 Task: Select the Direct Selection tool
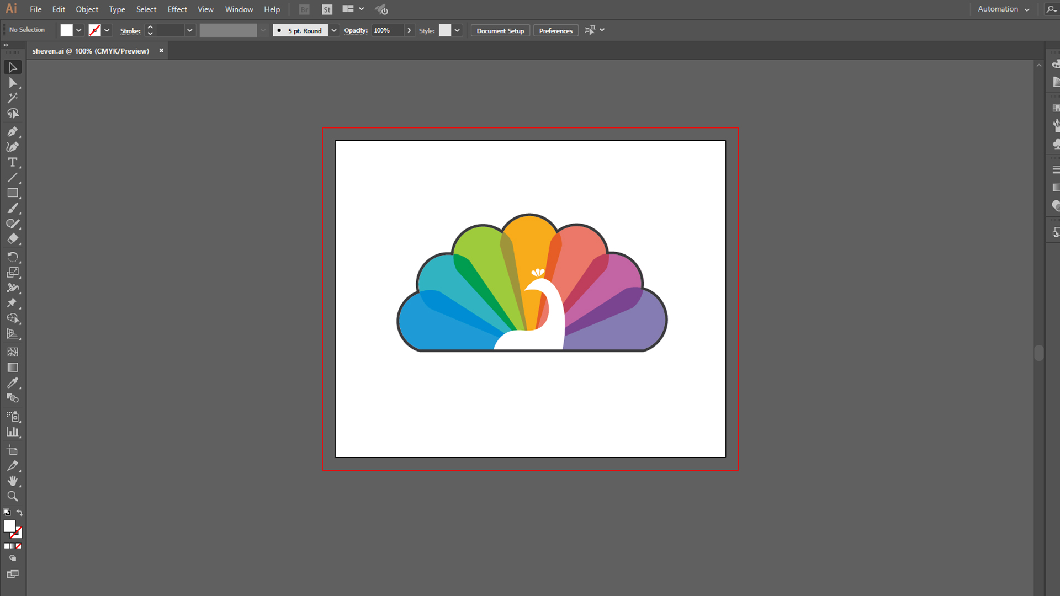tap(13, 83)
